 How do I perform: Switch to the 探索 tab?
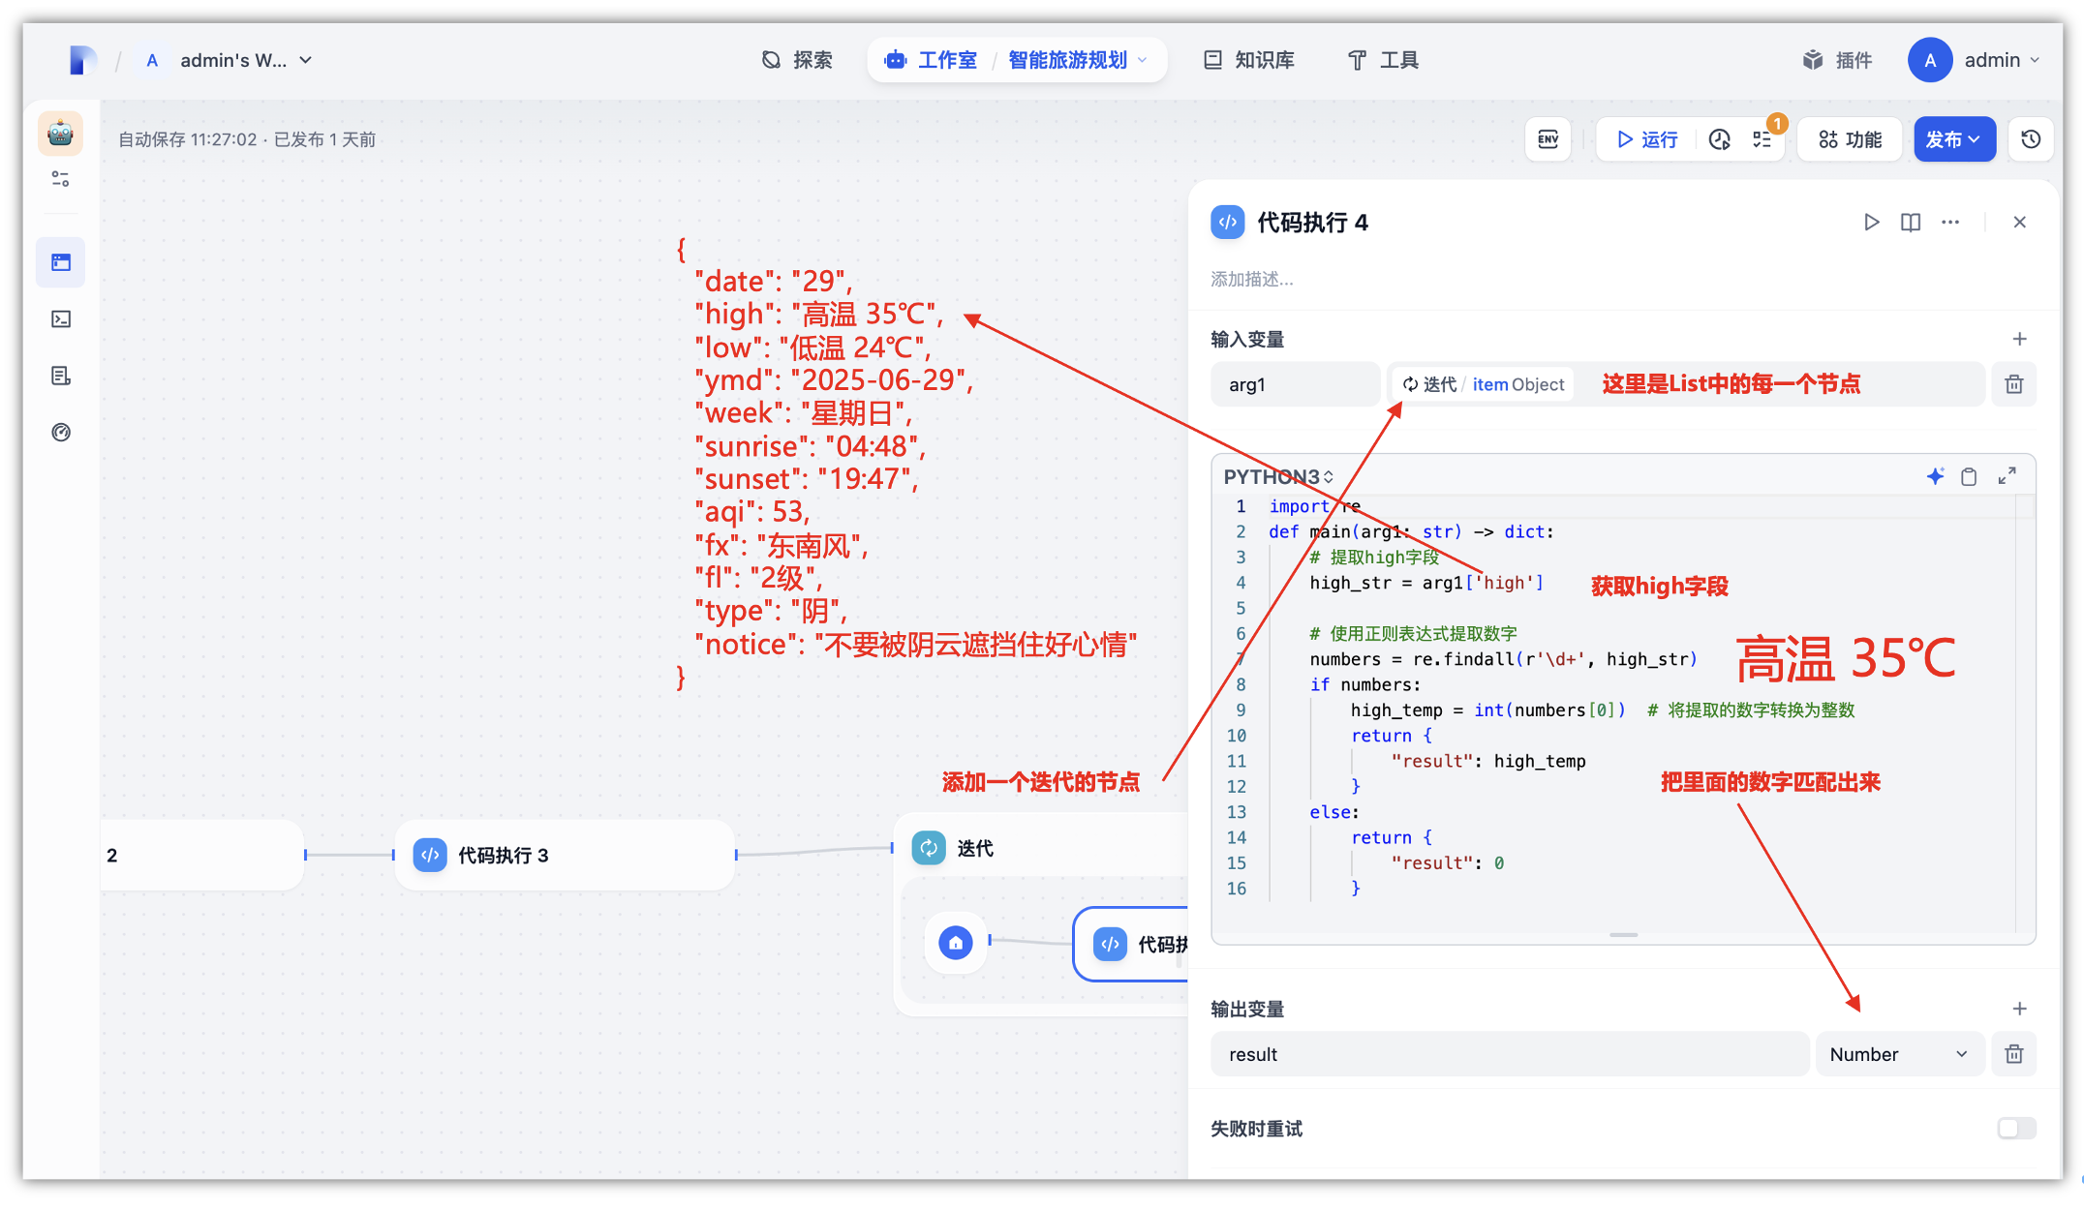click(797, 60)
